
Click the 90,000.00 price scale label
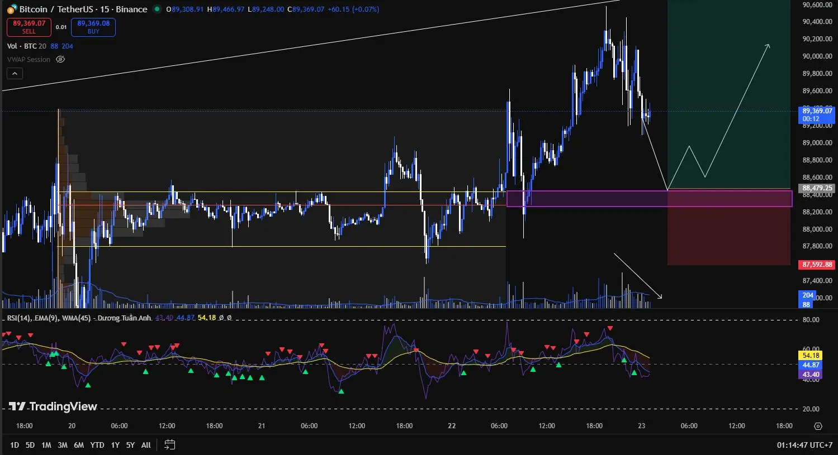[817, 56]
